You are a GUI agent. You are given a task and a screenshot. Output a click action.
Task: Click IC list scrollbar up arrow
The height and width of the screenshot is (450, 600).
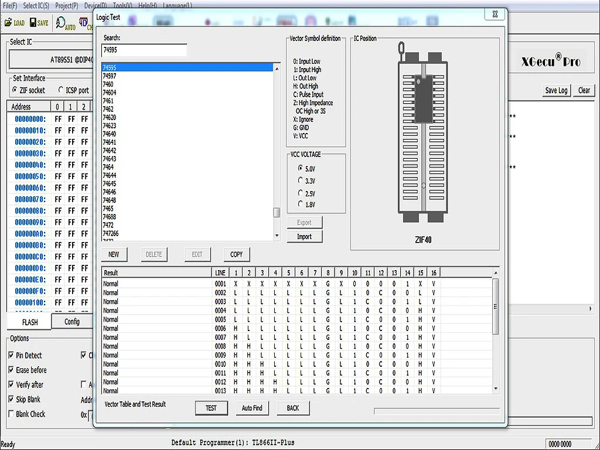pyautogui.click(x=277, y=69)
